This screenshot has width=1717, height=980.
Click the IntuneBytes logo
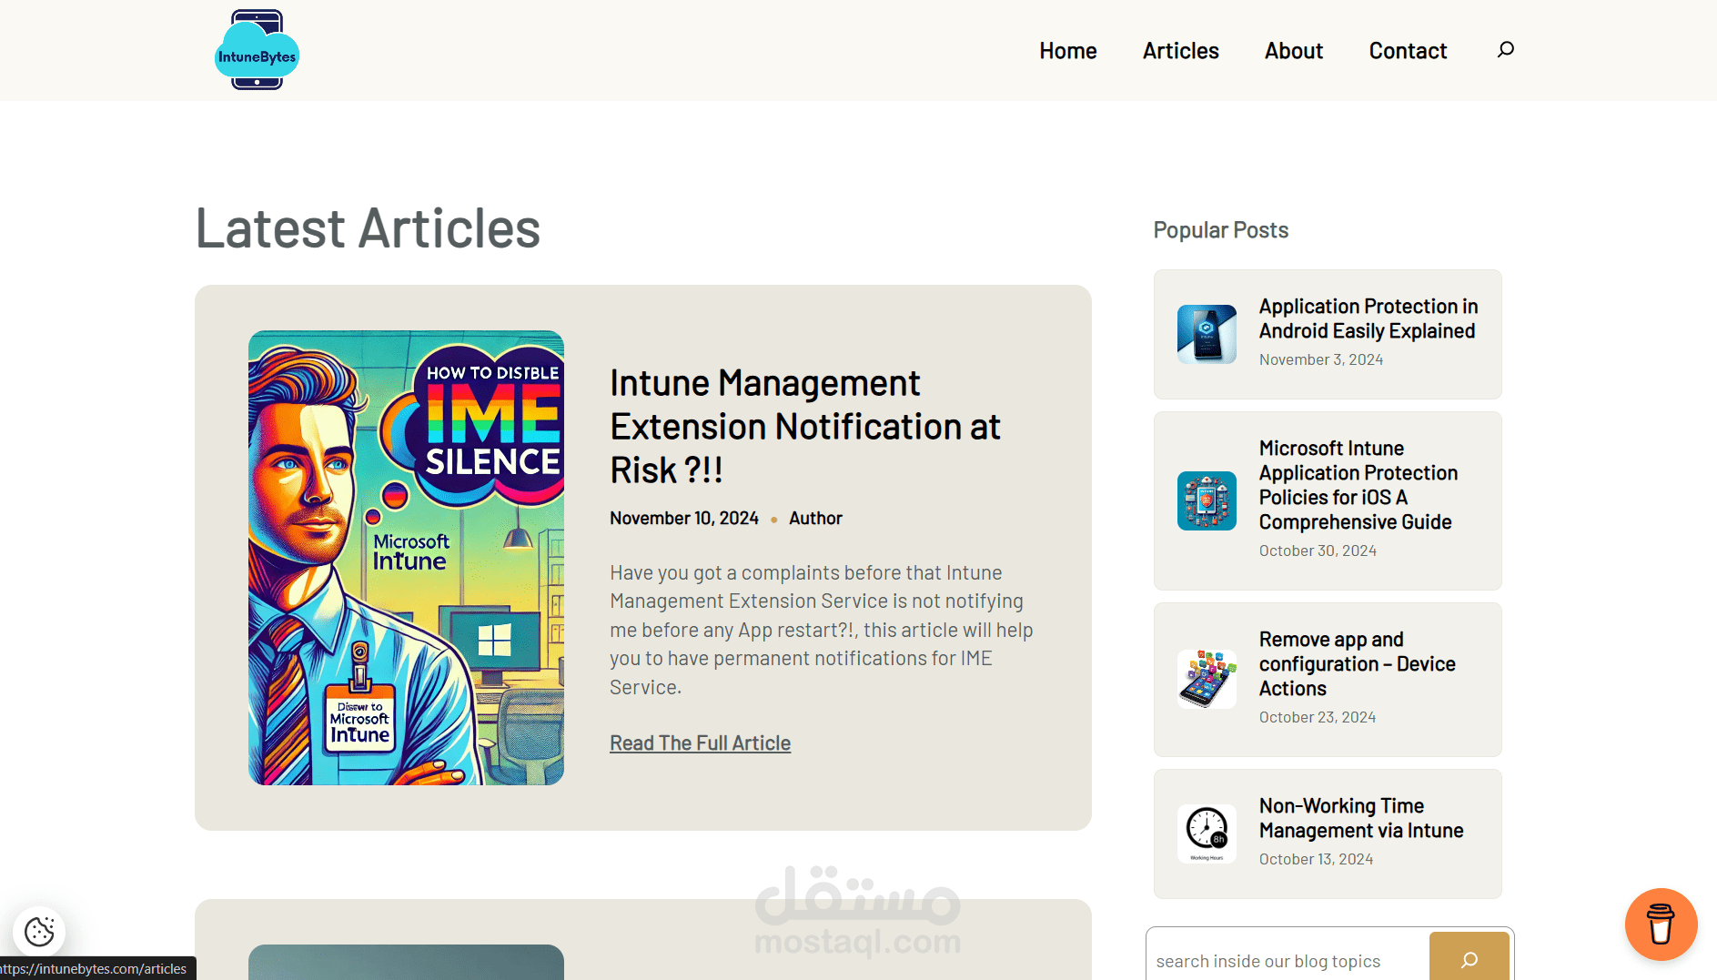coord(257,50)
